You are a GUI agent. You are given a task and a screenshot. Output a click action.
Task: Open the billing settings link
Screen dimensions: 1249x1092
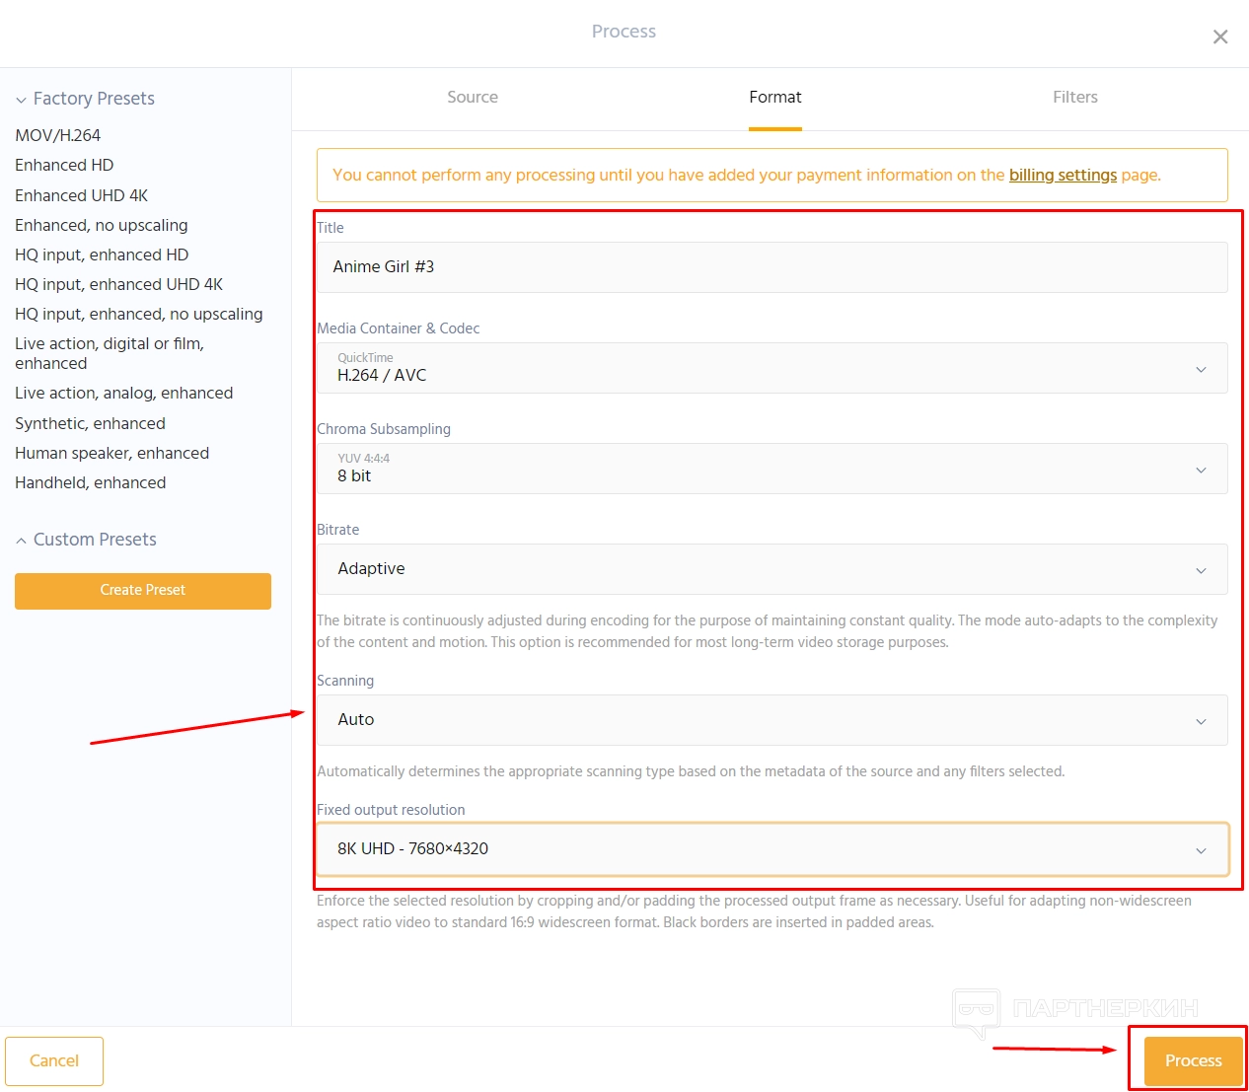[1063, 175]
